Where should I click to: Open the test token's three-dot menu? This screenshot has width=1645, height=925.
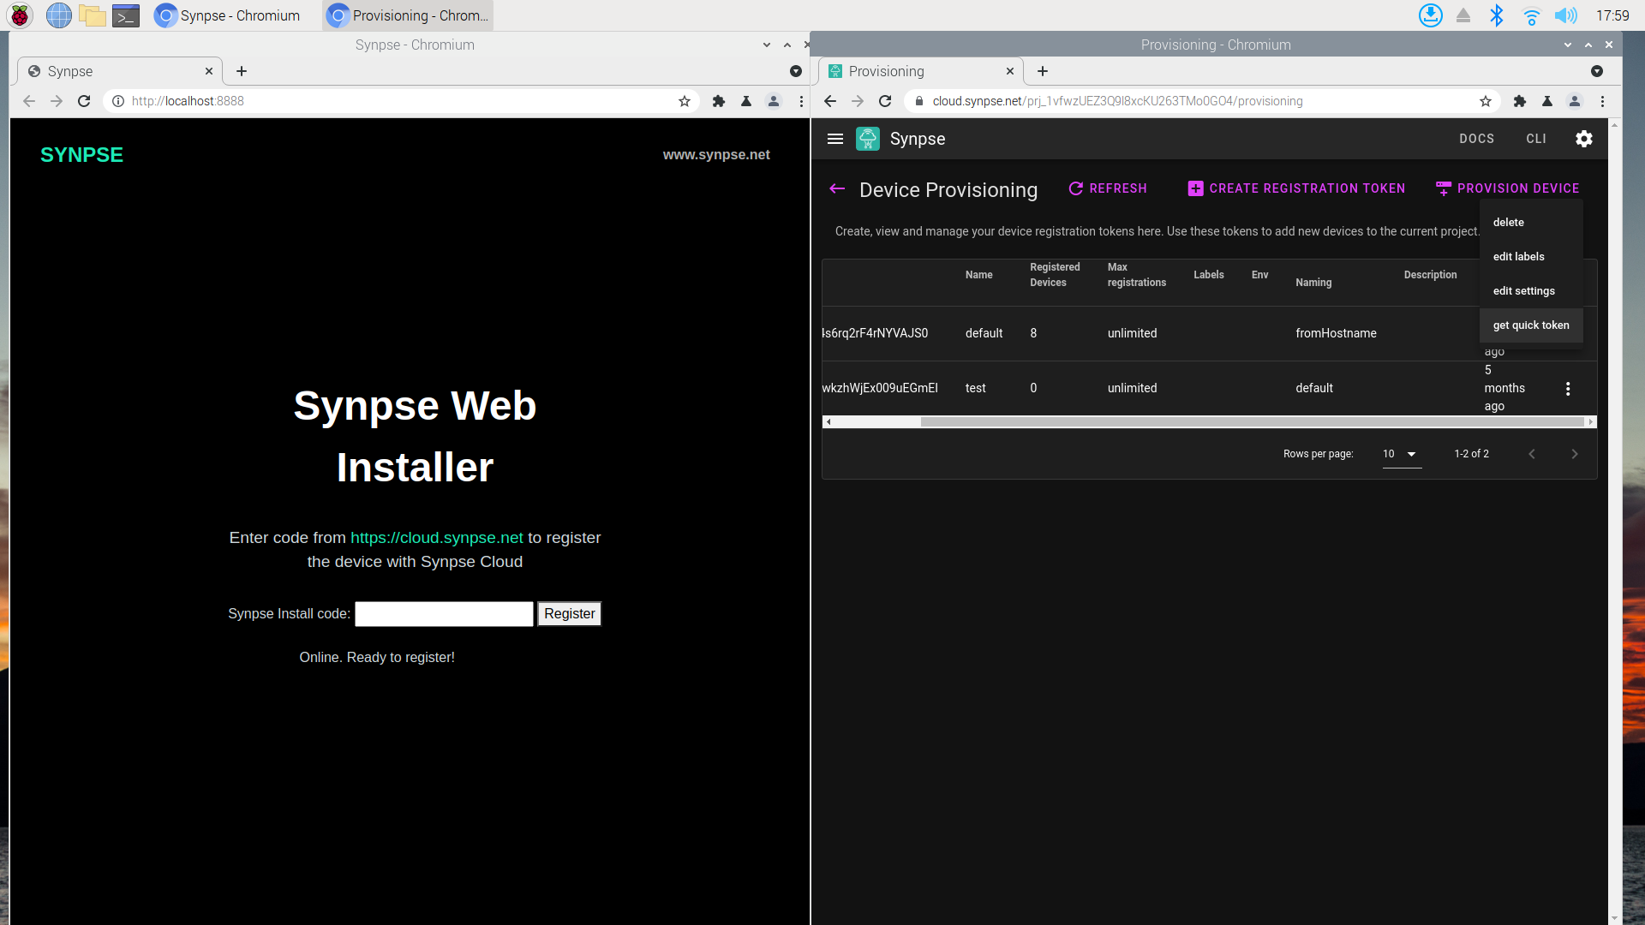click(1568, 388)
